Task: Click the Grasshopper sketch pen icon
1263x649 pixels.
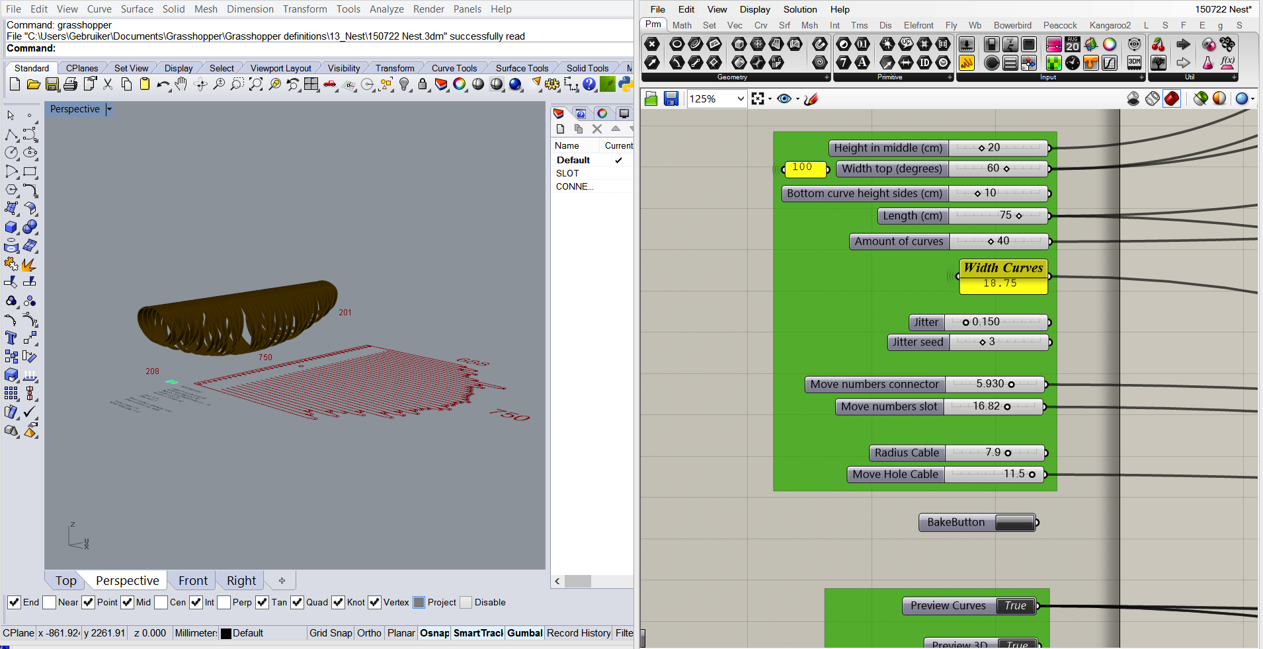Action: click(x=811, y=99)
